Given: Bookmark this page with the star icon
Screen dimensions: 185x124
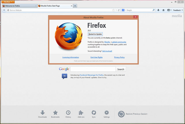Looking at the screenshot, I should tap(113, 10).
